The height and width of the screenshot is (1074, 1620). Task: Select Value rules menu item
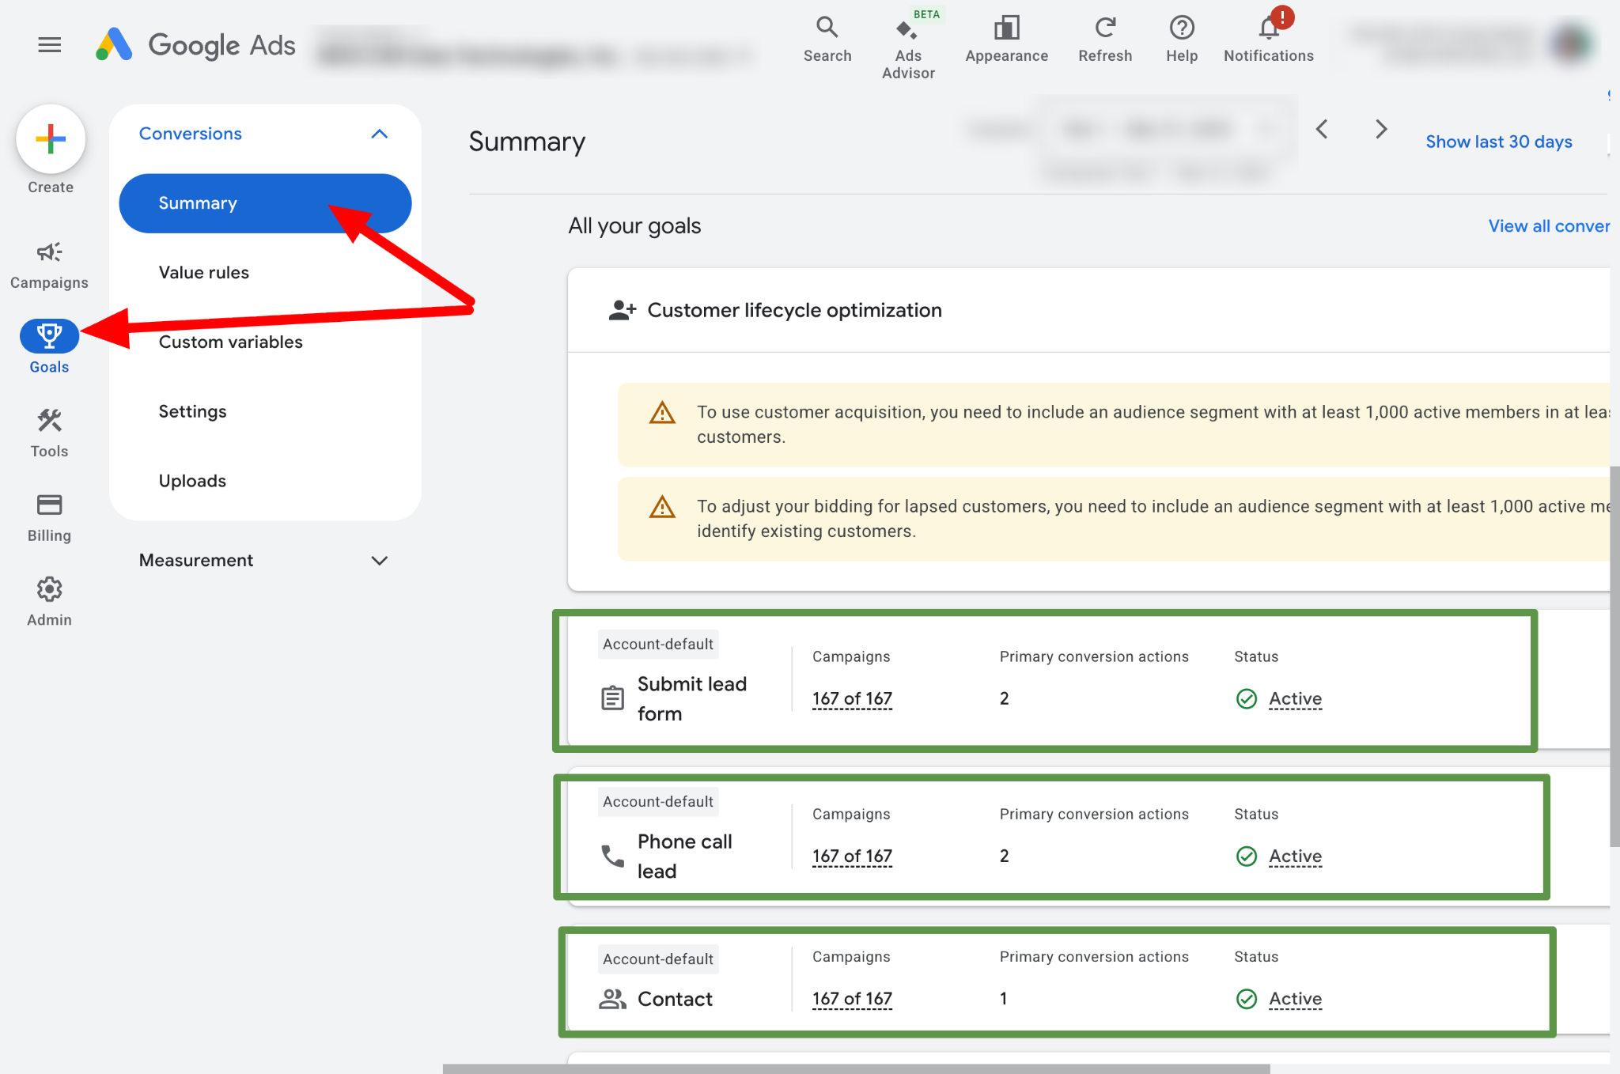click(x=204, y=273)
